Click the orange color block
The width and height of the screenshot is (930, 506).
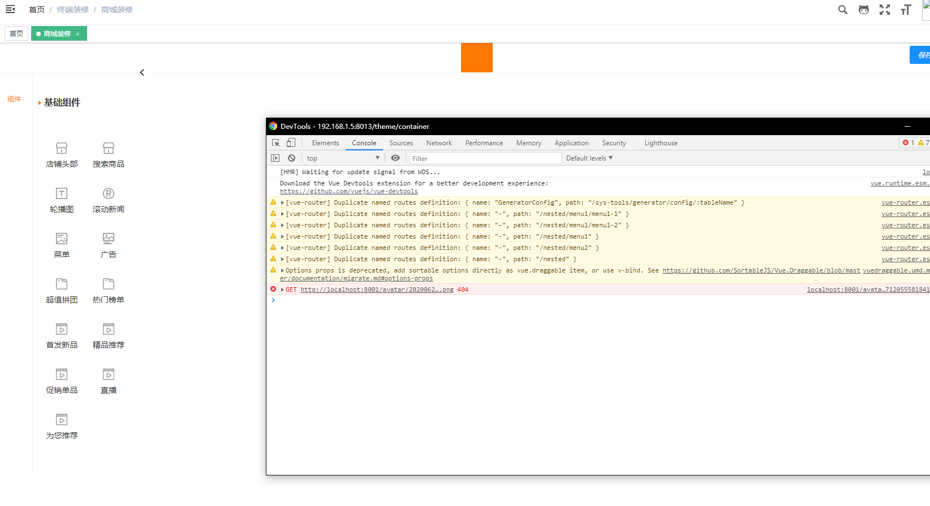click(476, 58)
